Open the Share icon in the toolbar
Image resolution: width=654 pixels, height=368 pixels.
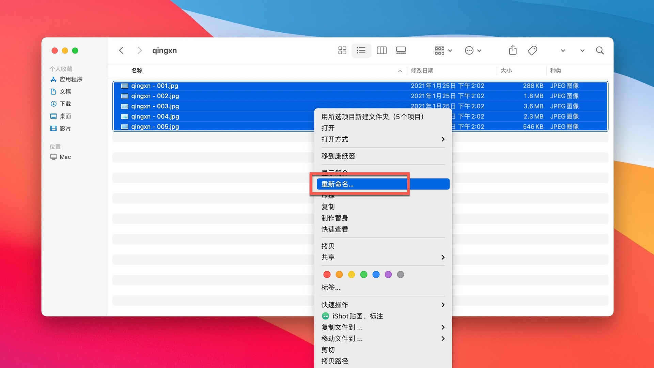(x=513, y=50)
